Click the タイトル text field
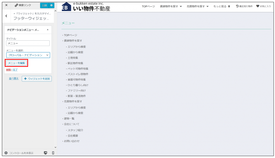 (28, 43)
